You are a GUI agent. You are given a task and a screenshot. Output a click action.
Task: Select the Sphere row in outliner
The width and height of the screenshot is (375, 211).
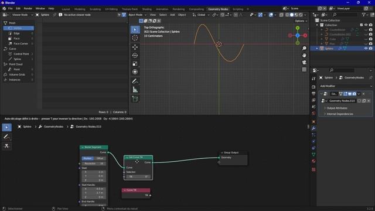click(342, 48)
